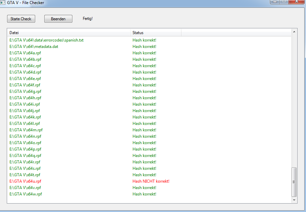Click the Datei column header
This screenshot has height=212, width=306.
(69, 32)
